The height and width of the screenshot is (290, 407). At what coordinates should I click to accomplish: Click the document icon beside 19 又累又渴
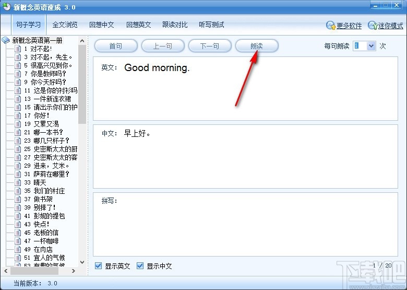tap(18, 124)
